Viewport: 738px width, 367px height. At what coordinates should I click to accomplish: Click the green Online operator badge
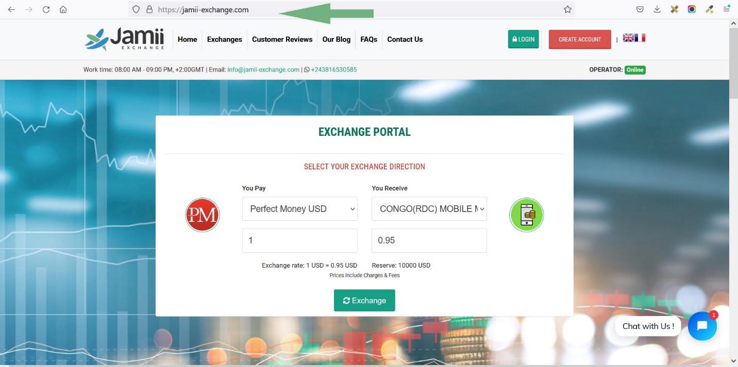(635, 69)
